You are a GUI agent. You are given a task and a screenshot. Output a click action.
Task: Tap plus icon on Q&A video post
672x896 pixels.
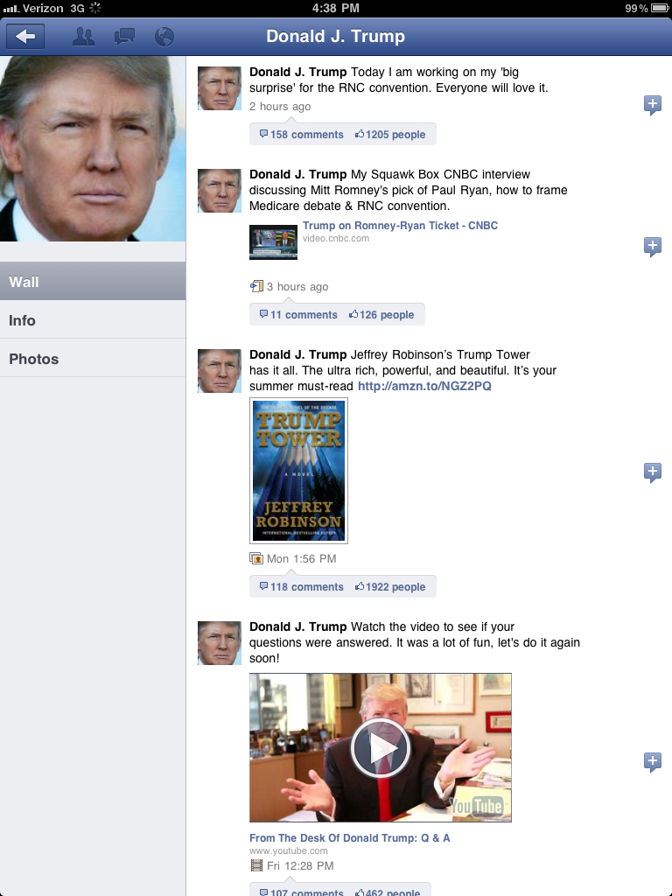point(652,761)
